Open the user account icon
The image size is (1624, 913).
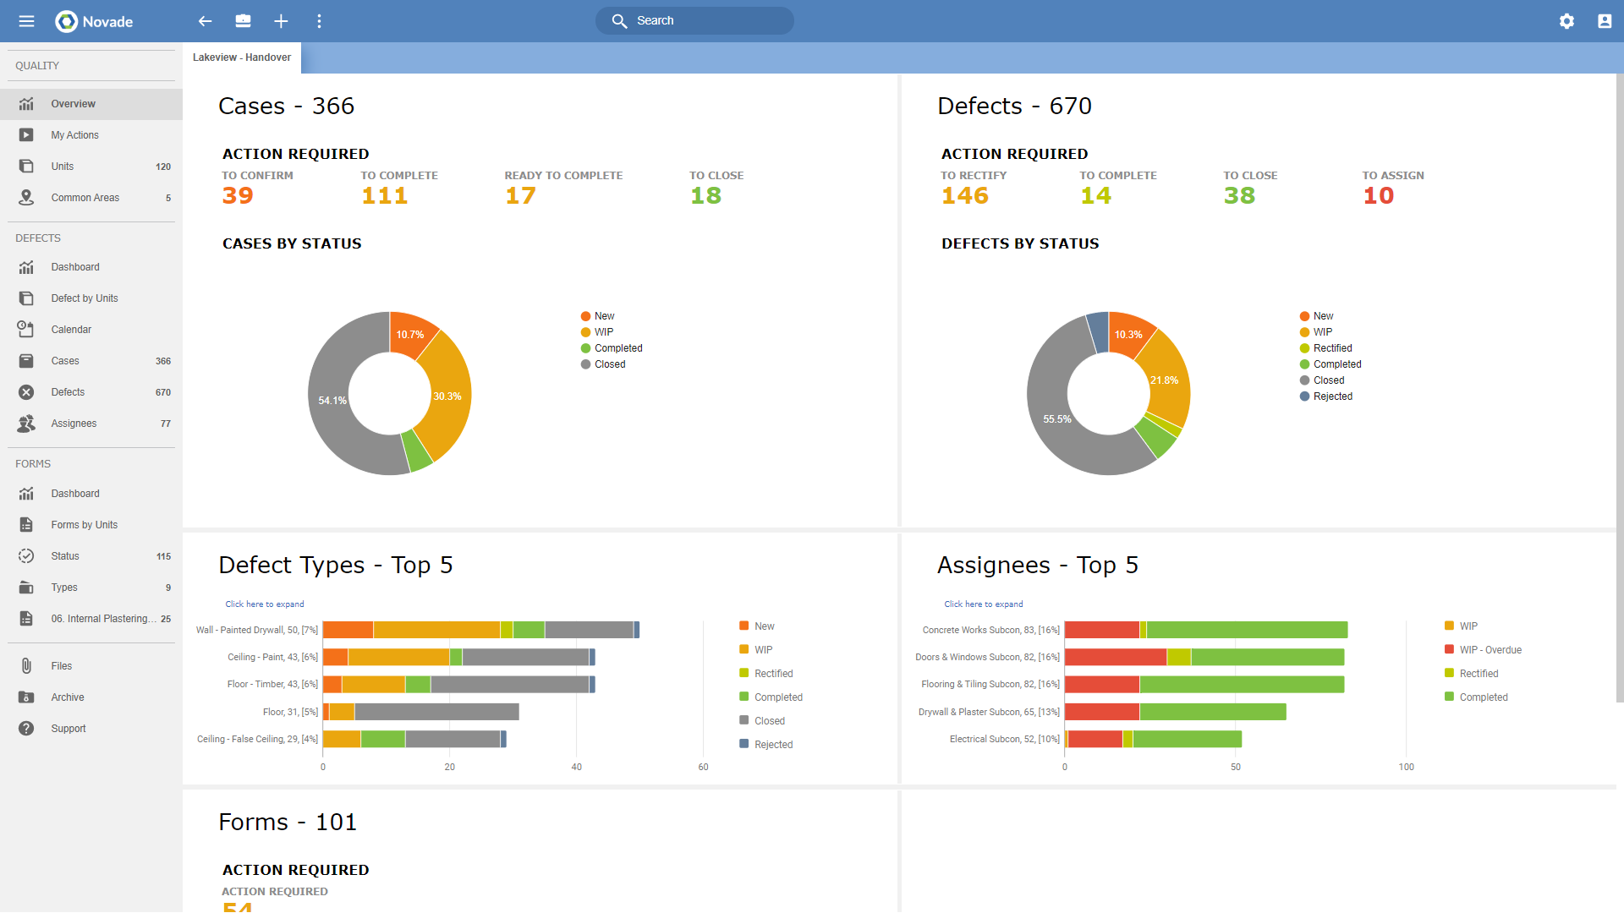[1604, 21]
